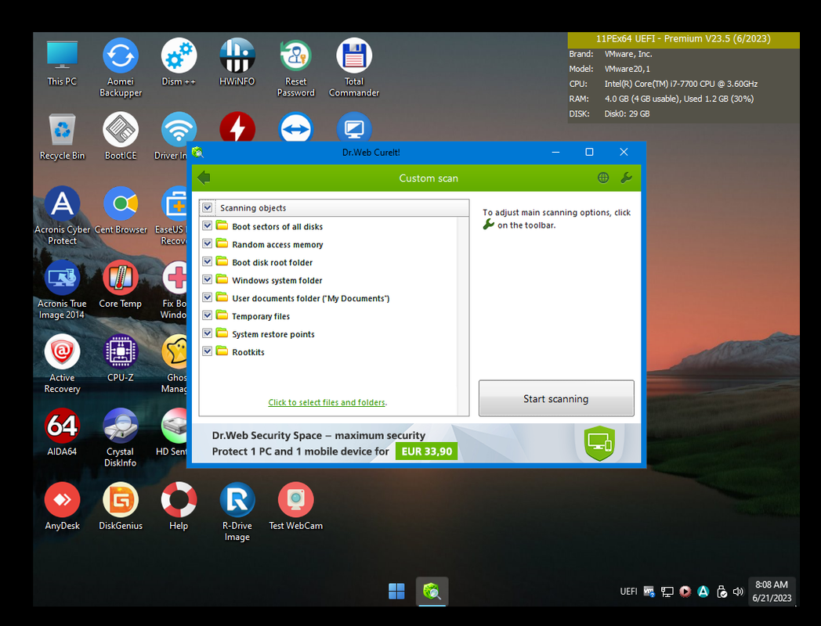Open Acronis True Image 2014
The image size is (821, 626).
(62, 290)
